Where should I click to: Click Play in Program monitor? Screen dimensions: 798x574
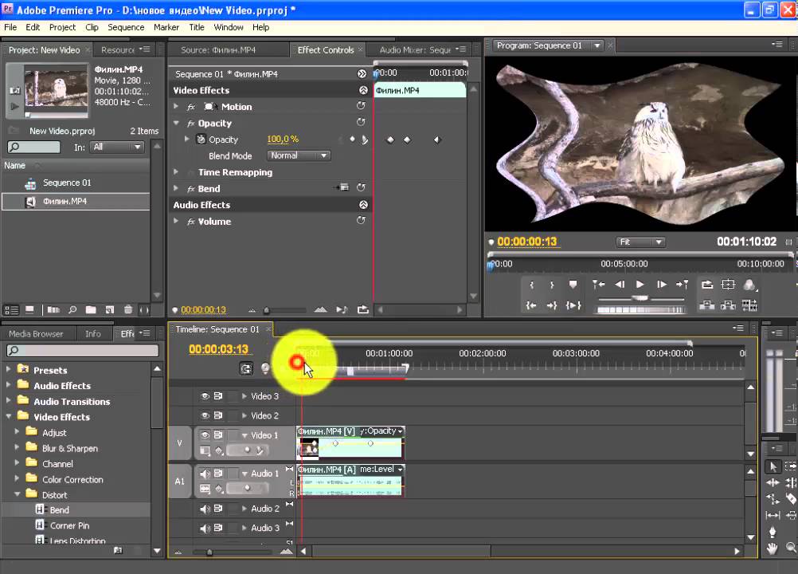click(x=640, y=285)
